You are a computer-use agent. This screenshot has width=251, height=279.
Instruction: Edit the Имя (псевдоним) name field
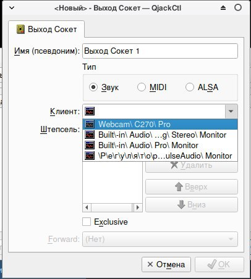pyautogui.click(x=160, y=51)
